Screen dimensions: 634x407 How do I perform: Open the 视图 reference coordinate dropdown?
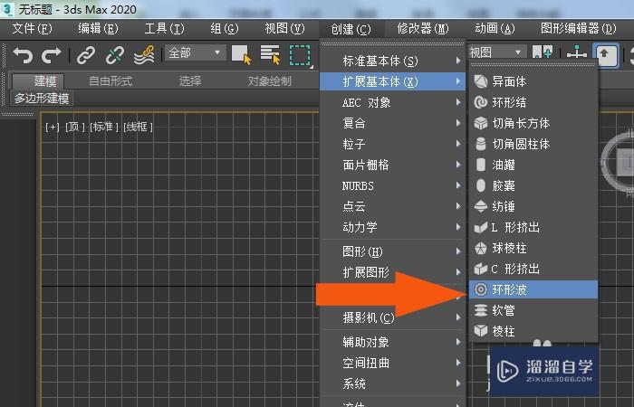pyautogui.click(x=496, y=52)
